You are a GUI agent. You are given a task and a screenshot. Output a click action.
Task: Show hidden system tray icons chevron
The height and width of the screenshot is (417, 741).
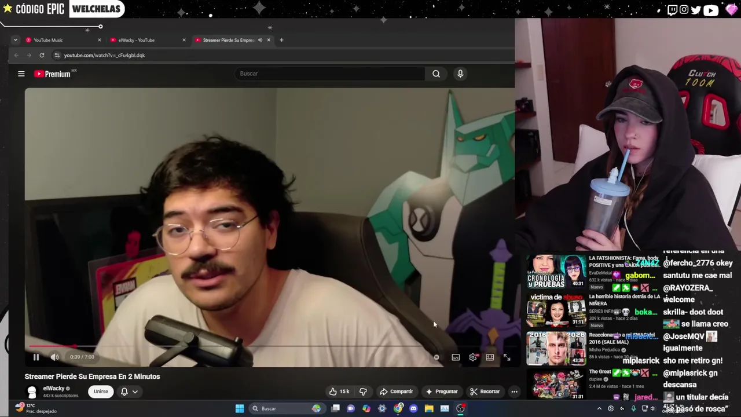599,408
